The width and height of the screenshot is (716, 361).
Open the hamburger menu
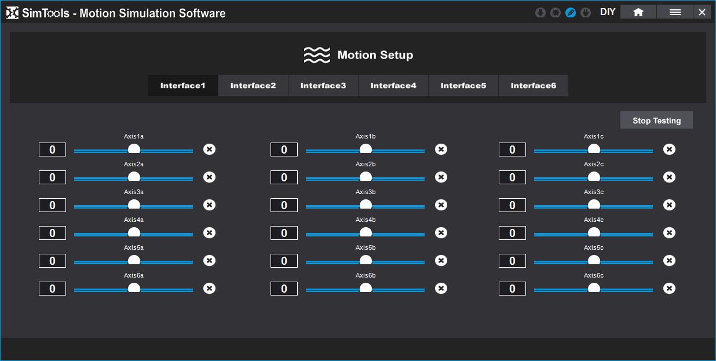[x=674, y=12]
